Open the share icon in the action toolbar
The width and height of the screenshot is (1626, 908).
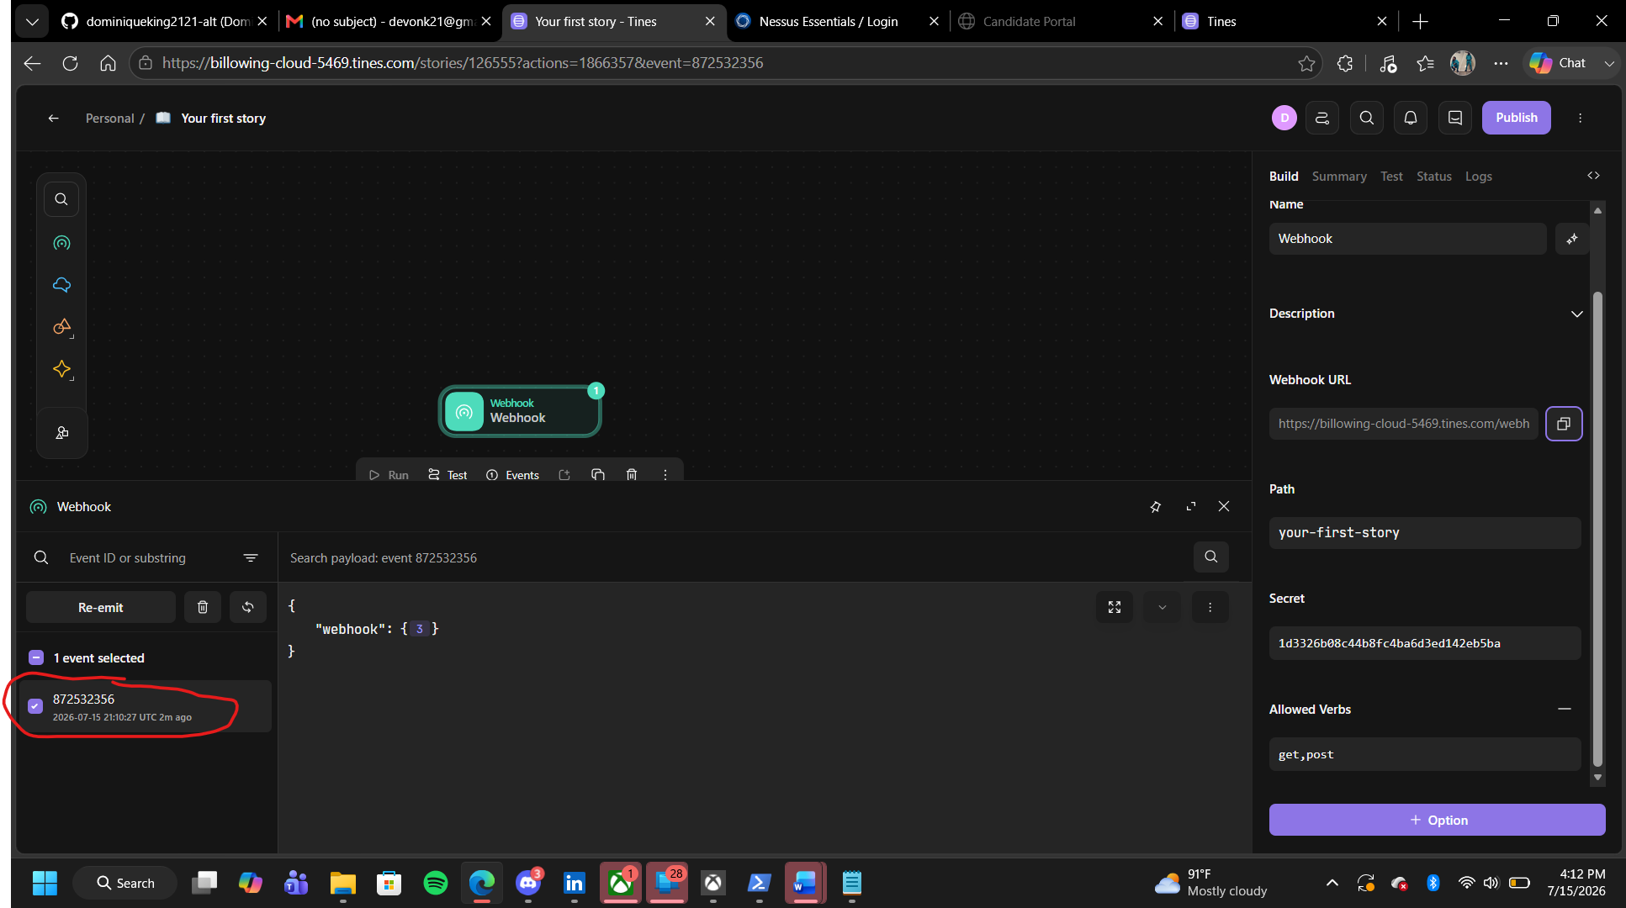point(564,475)
